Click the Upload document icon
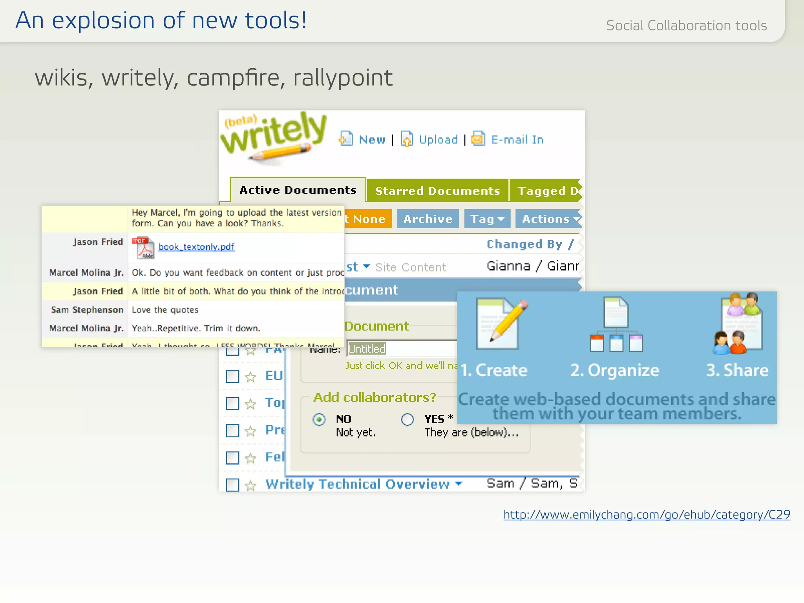Screen dimensions: 804x603 (x=407, y=139)
